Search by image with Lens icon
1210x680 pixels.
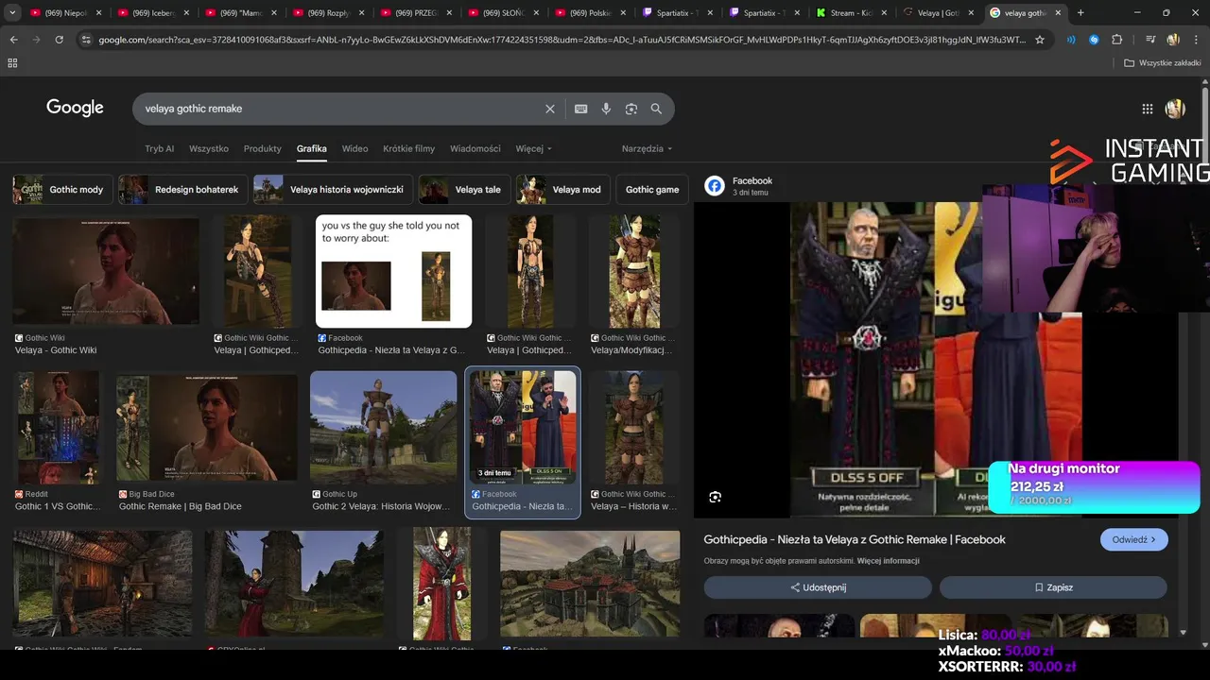[631, 109]
